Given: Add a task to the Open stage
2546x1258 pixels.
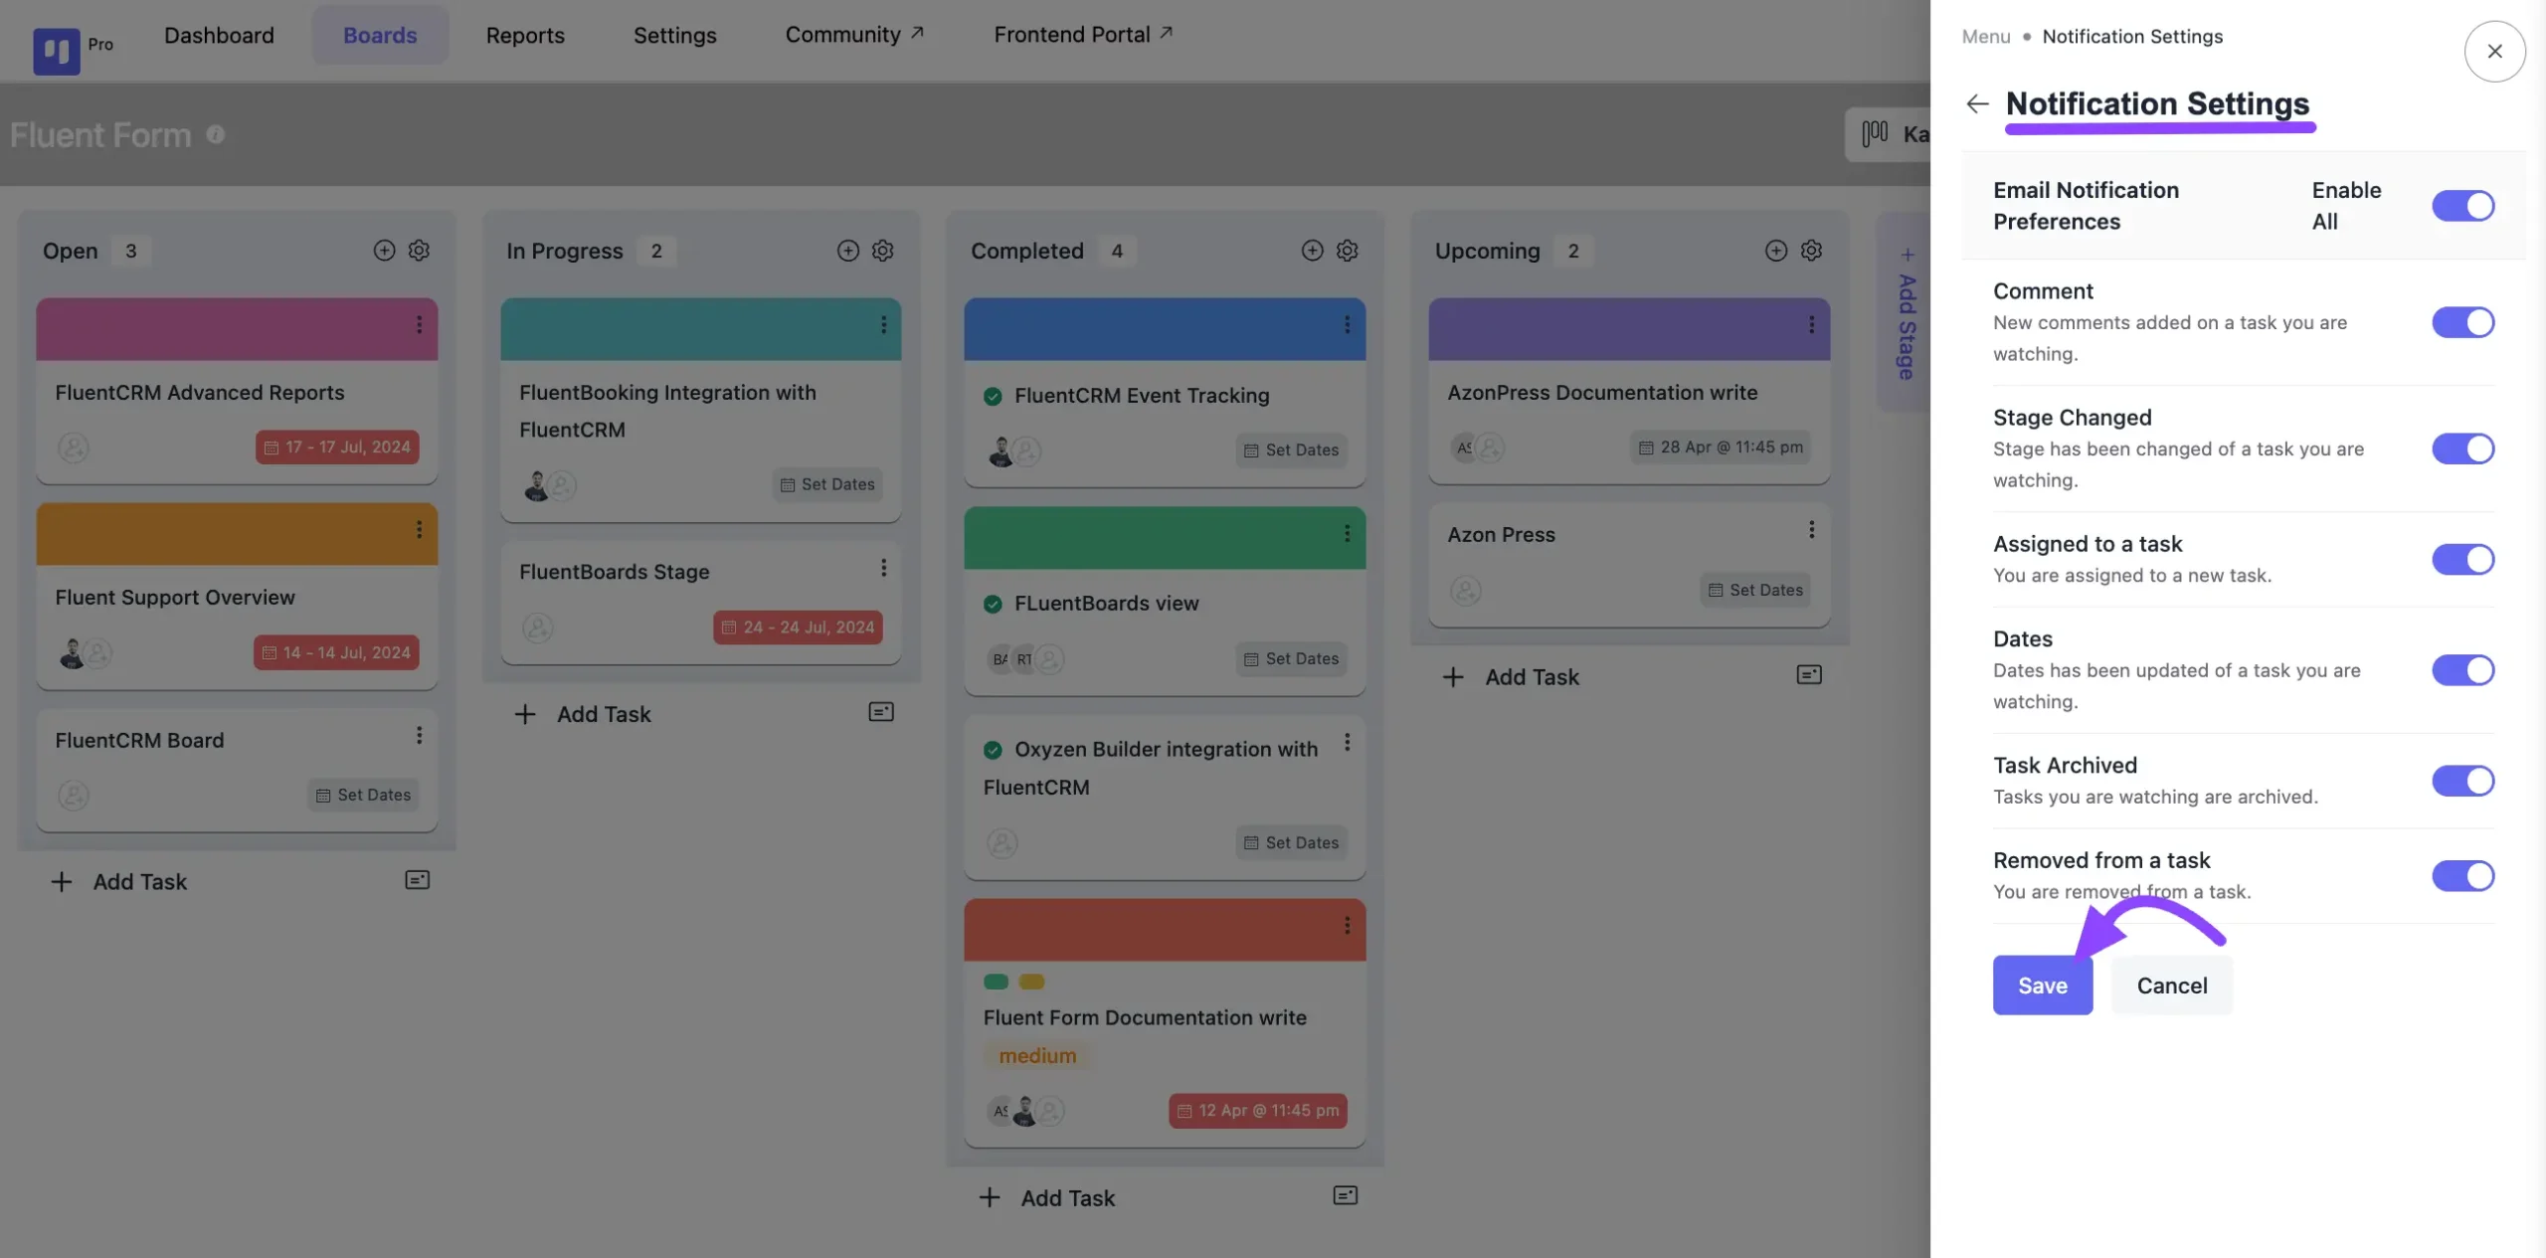Looking at the screenshot, I should (x=119, y=882).
